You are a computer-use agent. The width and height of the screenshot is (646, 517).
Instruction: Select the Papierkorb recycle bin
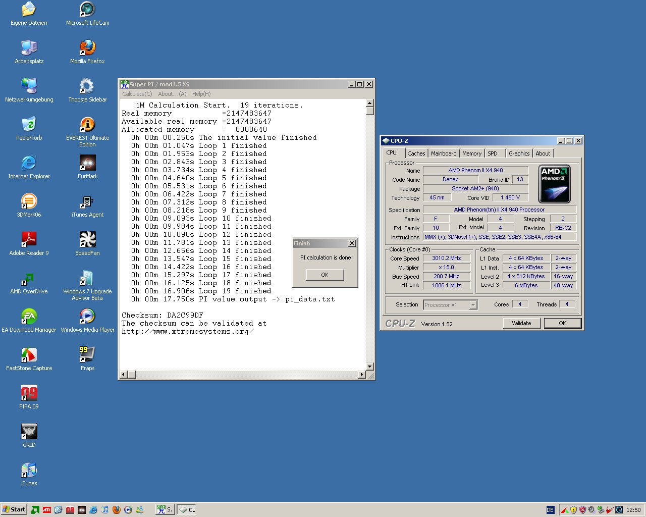point(29,129)
